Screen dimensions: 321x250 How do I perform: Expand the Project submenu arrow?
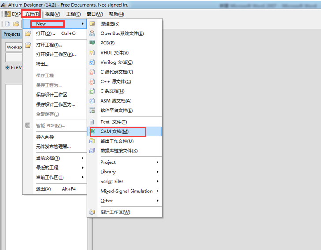(157, 162)
